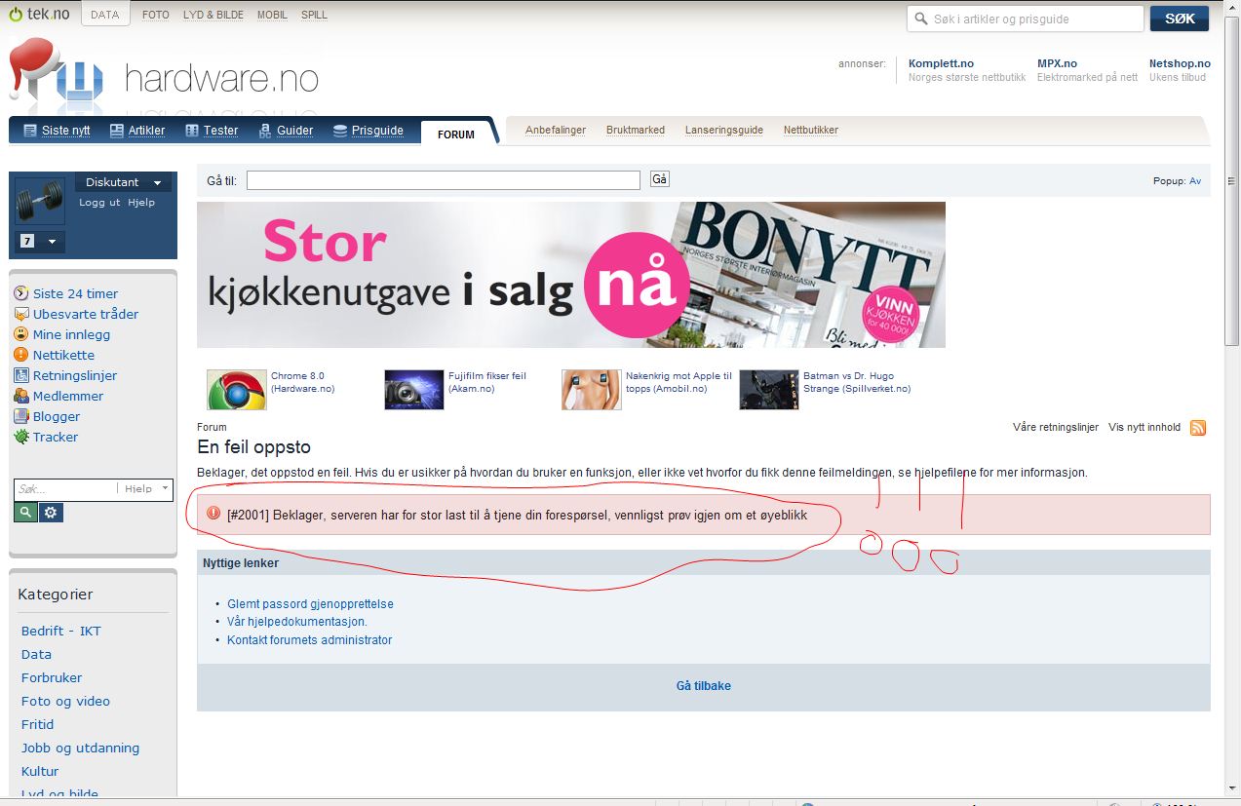Click the SØK button
The image size is (1241, 806).
1180,19
